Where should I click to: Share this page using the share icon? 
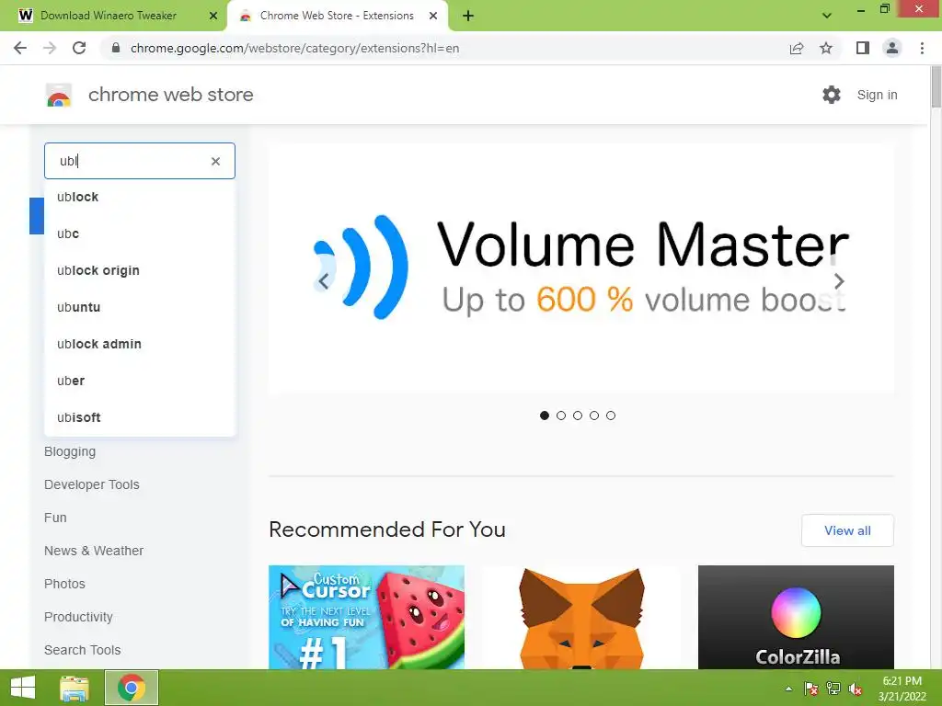click(797, 48)
